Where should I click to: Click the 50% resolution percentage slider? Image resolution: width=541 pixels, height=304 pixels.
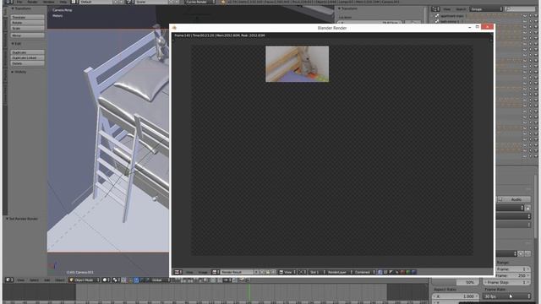point(456,282)
